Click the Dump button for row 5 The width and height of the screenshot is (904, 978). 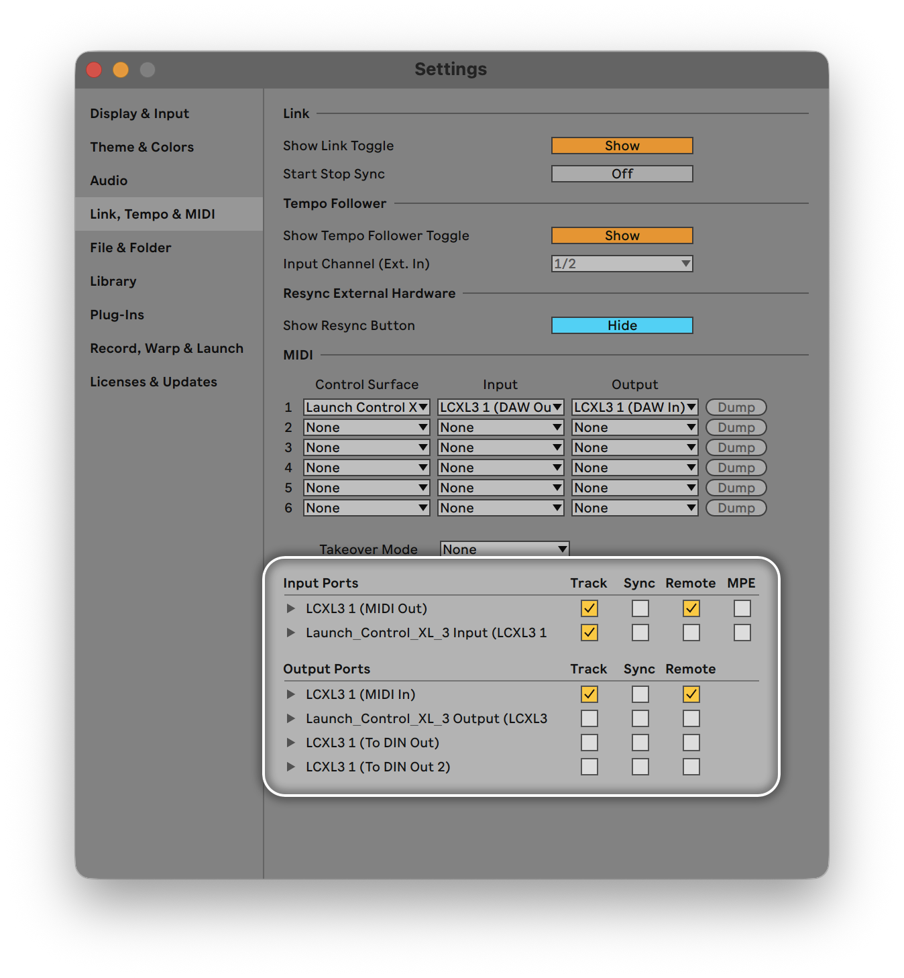pos(736,488)
